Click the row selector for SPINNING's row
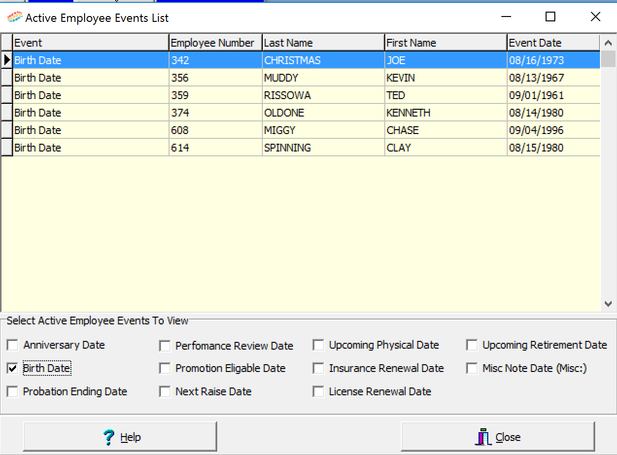 tap(7, 148)
